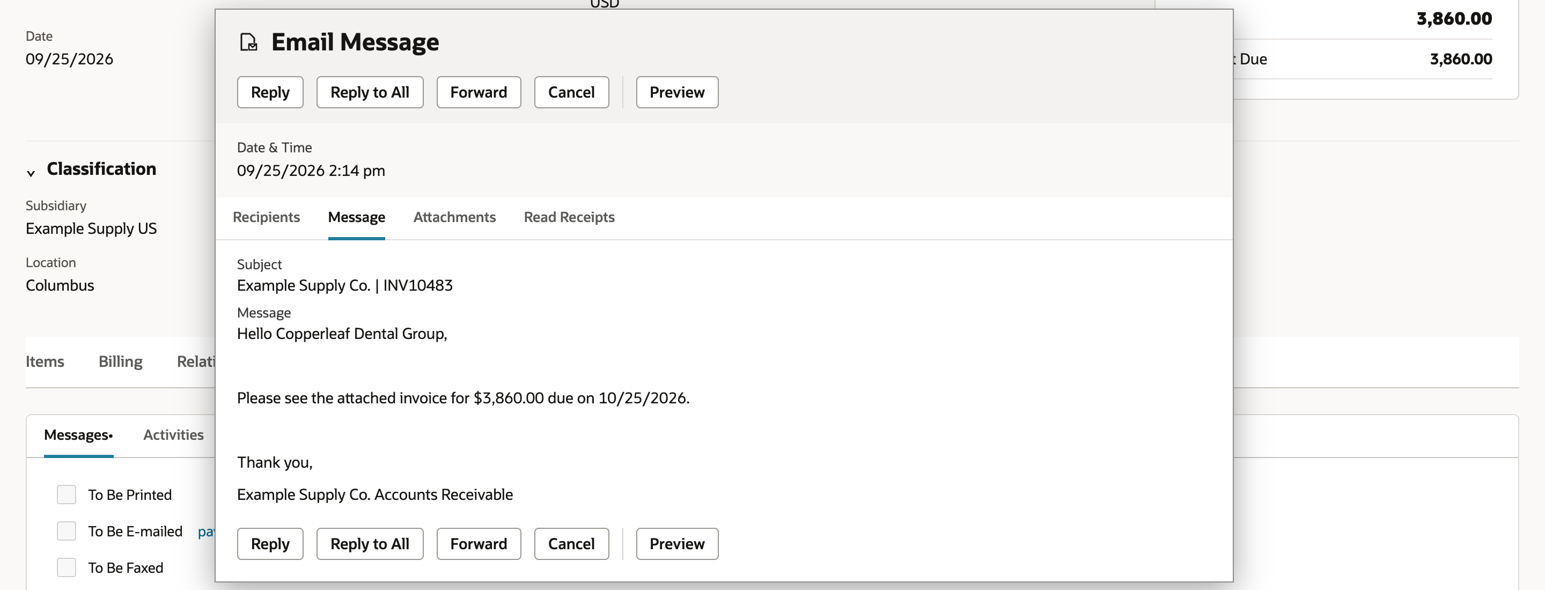Click the Thank you, closing line

[x=275, y=462]
